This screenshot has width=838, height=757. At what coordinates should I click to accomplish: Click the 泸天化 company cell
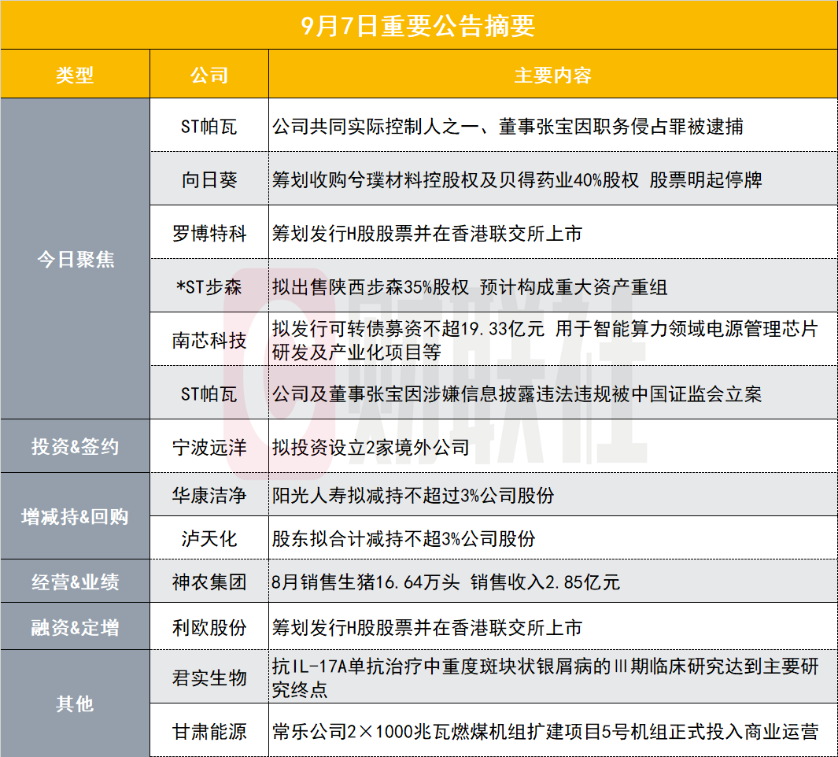[209, 538]
